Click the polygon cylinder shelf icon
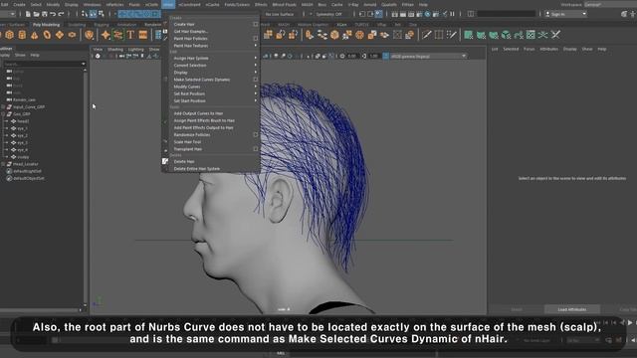 (22, 35)
